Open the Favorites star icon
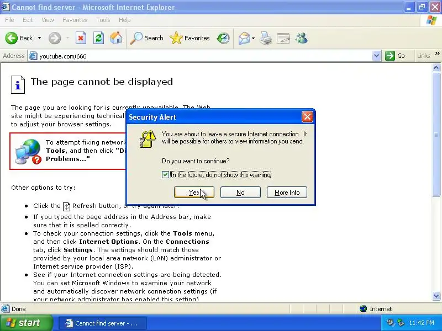The width and height of the screenshot is (442, 331). pyautogui.click(x=176, y=38)
